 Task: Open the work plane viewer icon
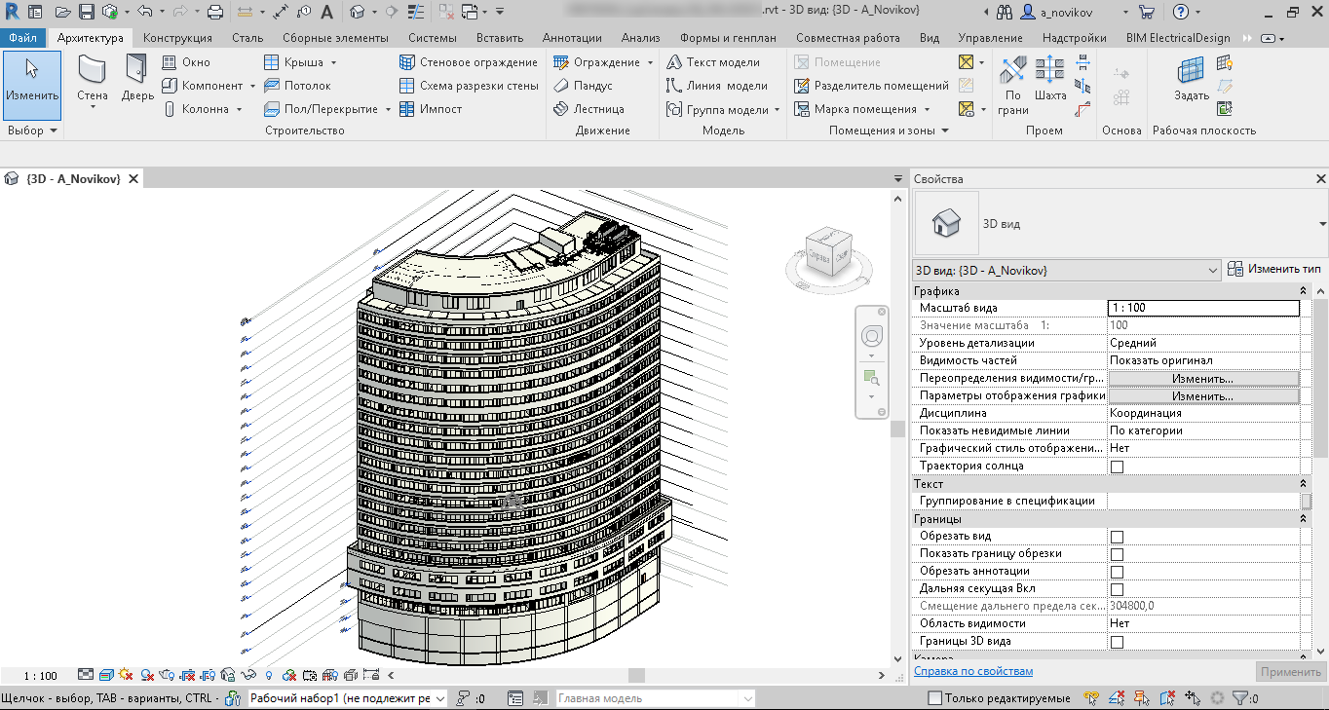[x=1225, y=108]
